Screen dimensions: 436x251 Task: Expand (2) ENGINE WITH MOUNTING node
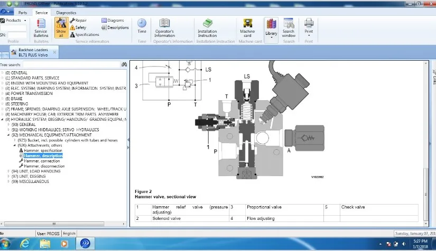pos(3,83)
